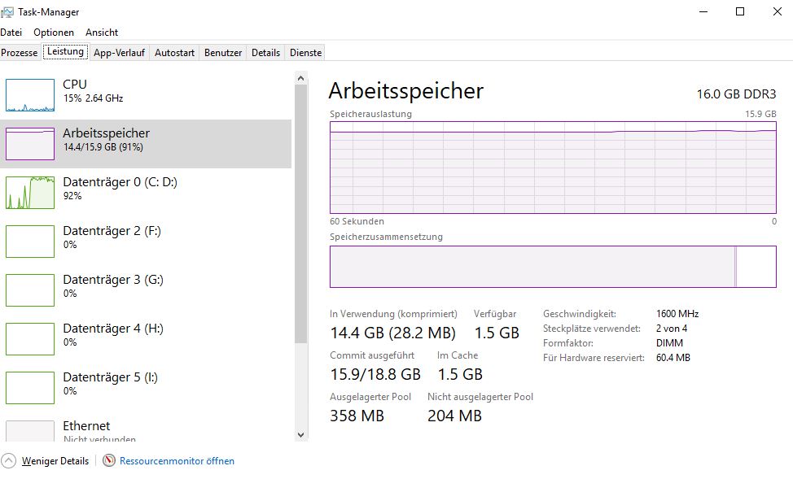
Task: Switch to the Prozesse tab
Action: (x=20, y=51)
